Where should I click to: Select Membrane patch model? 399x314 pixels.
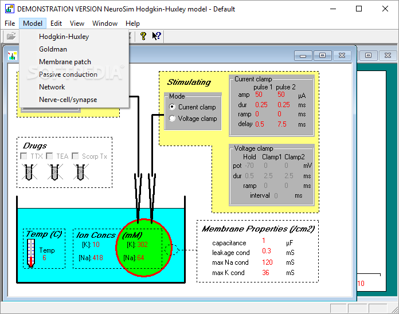[74, 62]
